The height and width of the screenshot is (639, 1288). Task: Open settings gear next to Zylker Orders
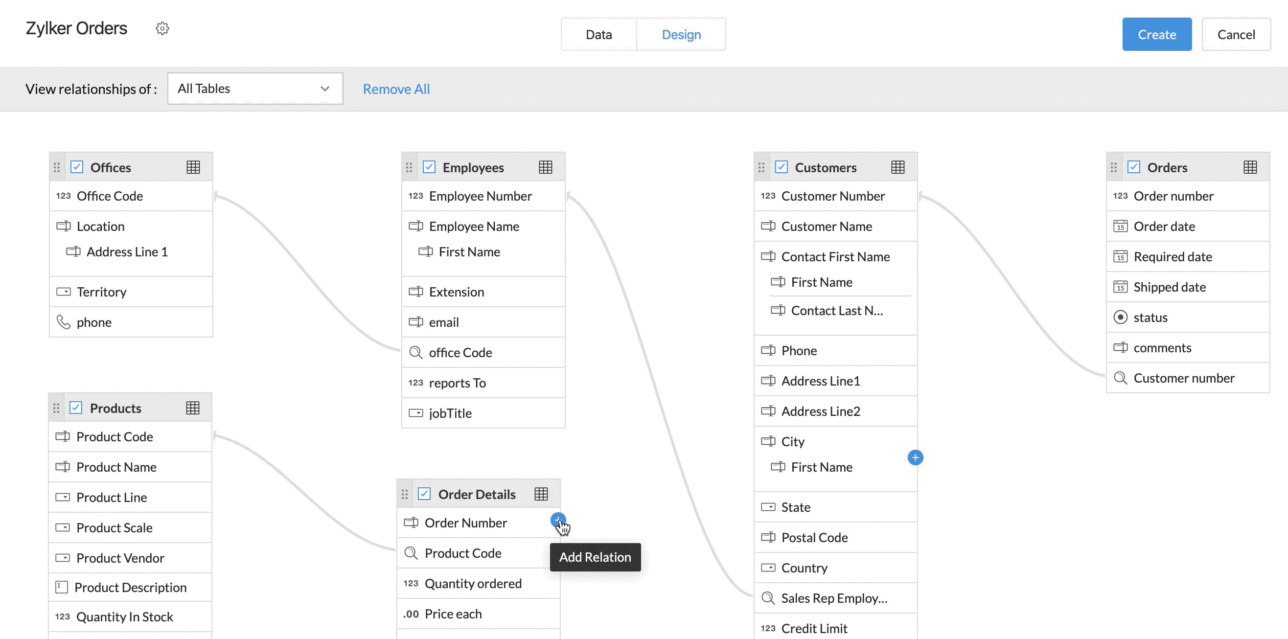coord(162,28)
